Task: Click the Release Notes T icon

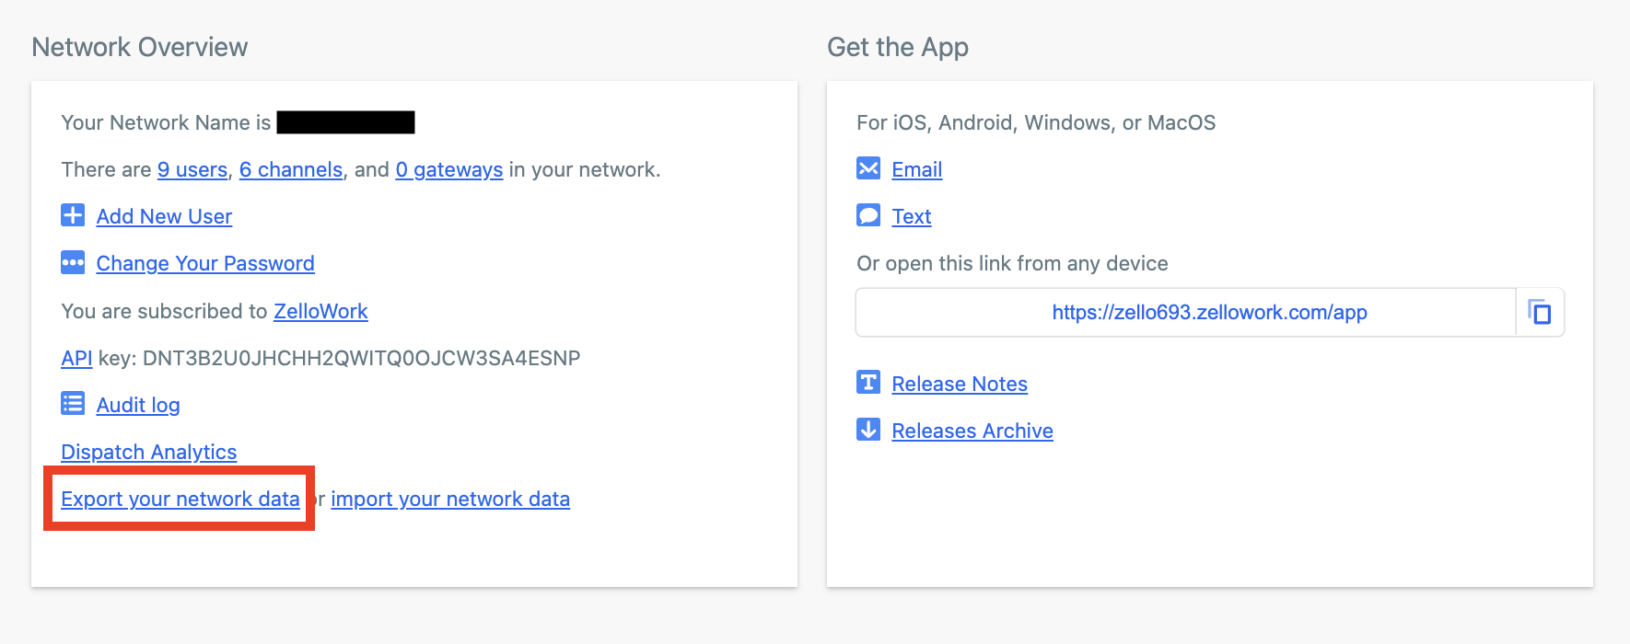Action: tap(868, 383)
